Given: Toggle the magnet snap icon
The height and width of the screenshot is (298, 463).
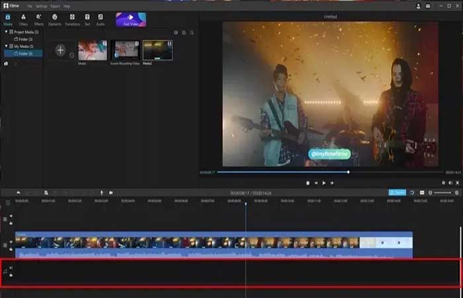Looking at the screenshot, I should click(x=412, y=193).
